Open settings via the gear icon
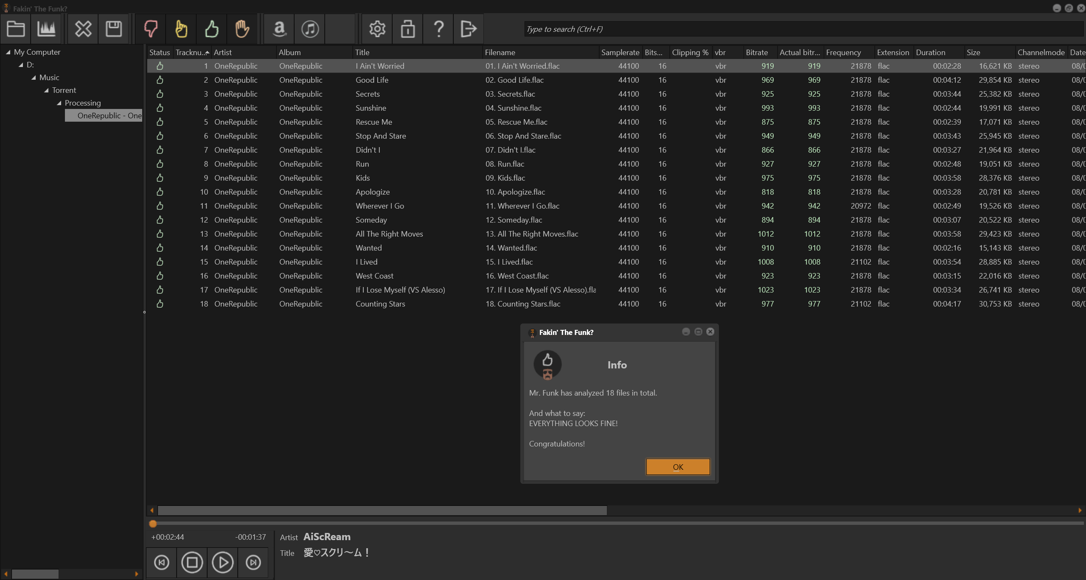This screenshot has height=580, width=1086. (x=377, y=29)
